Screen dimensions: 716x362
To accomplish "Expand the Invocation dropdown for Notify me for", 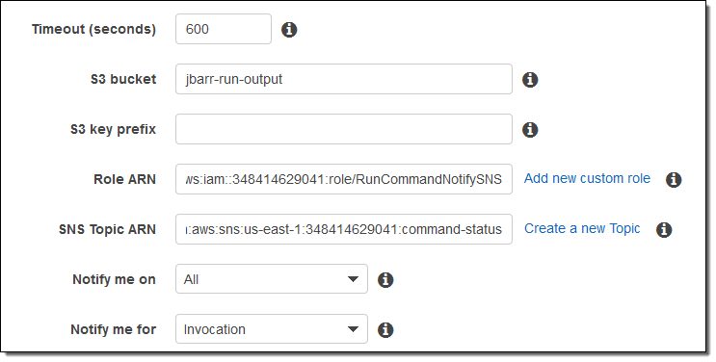I will (272, 329).
